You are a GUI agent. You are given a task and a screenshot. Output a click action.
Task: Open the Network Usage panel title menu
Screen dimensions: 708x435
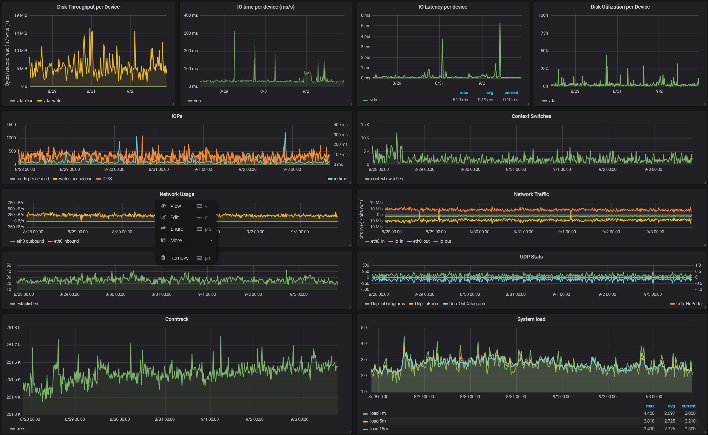[177, 194]
